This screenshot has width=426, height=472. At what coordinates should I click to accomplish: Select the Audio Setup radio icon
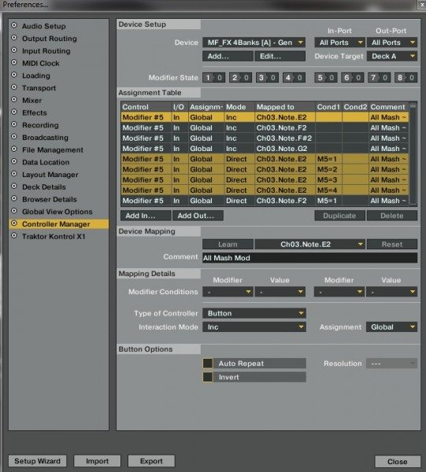14,25
